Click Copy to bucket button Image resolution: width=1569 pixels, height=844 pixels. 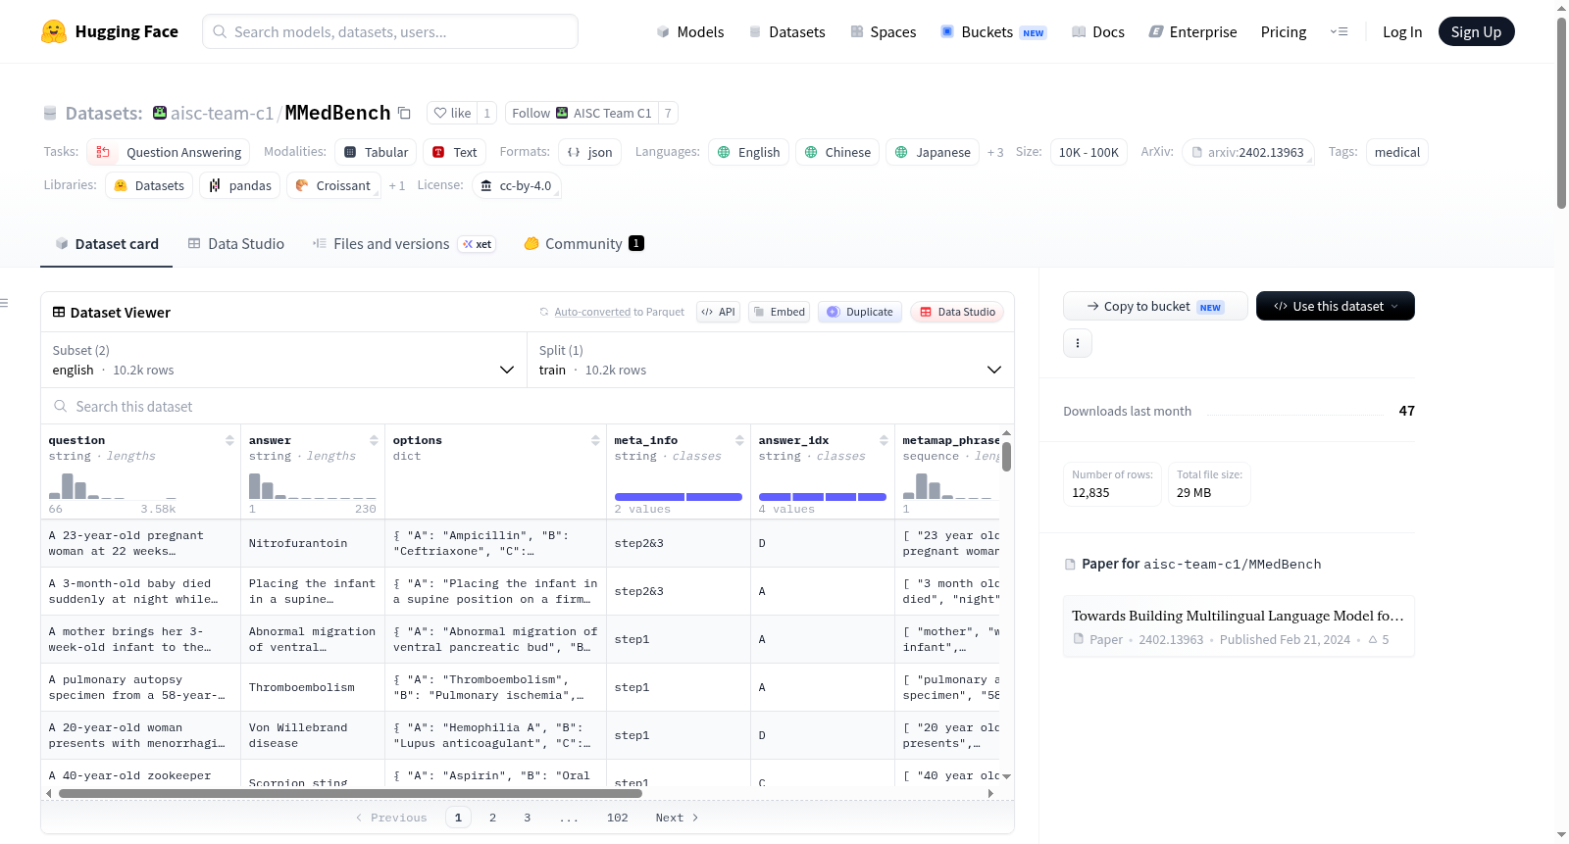[x=1155, y=306]
